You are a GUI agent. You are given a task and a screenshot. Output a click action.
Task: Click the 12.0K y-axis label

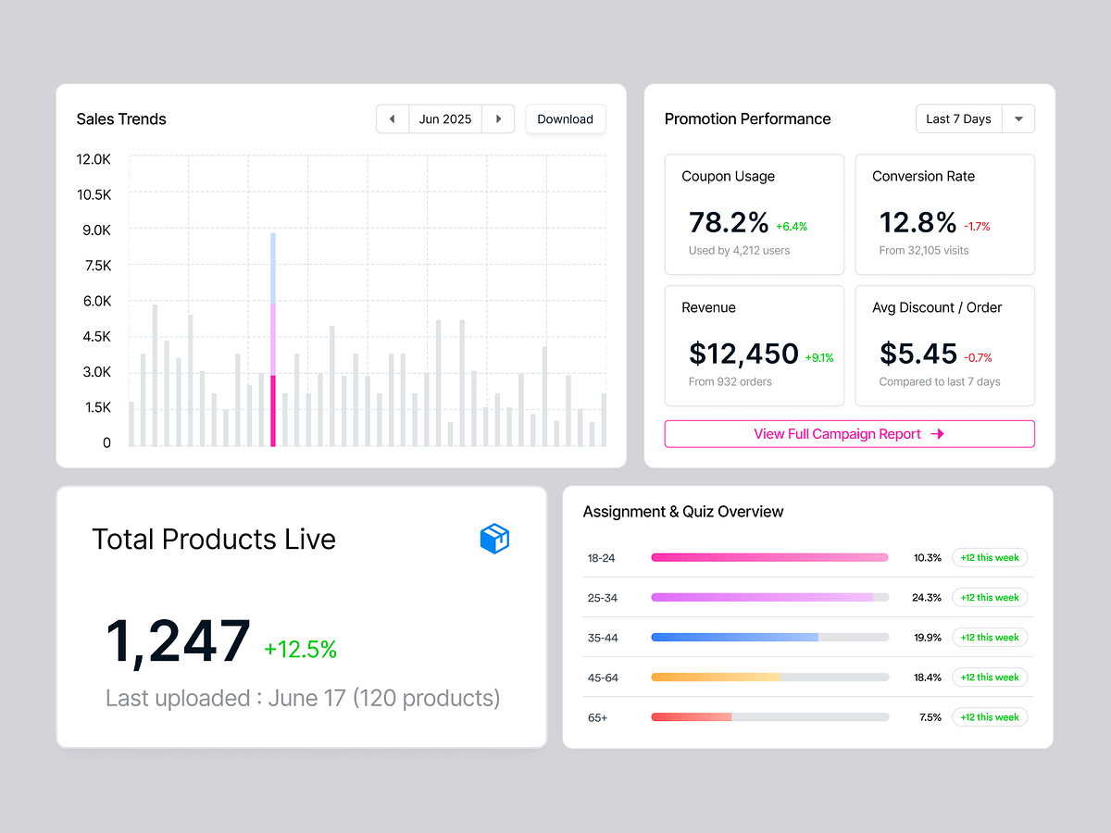click(x=94, y=159)
